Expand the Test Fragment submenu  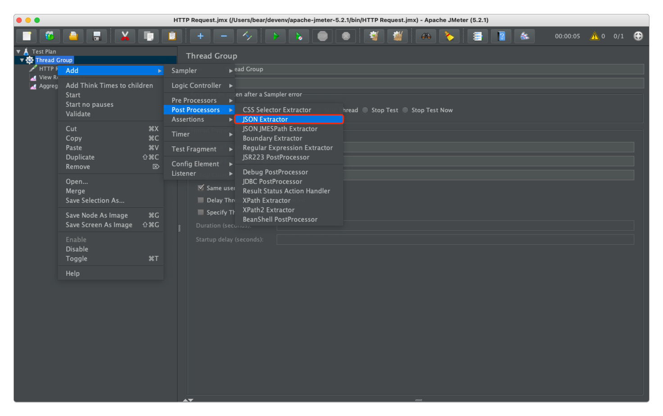pyautogui.click(x=200, y=149)
